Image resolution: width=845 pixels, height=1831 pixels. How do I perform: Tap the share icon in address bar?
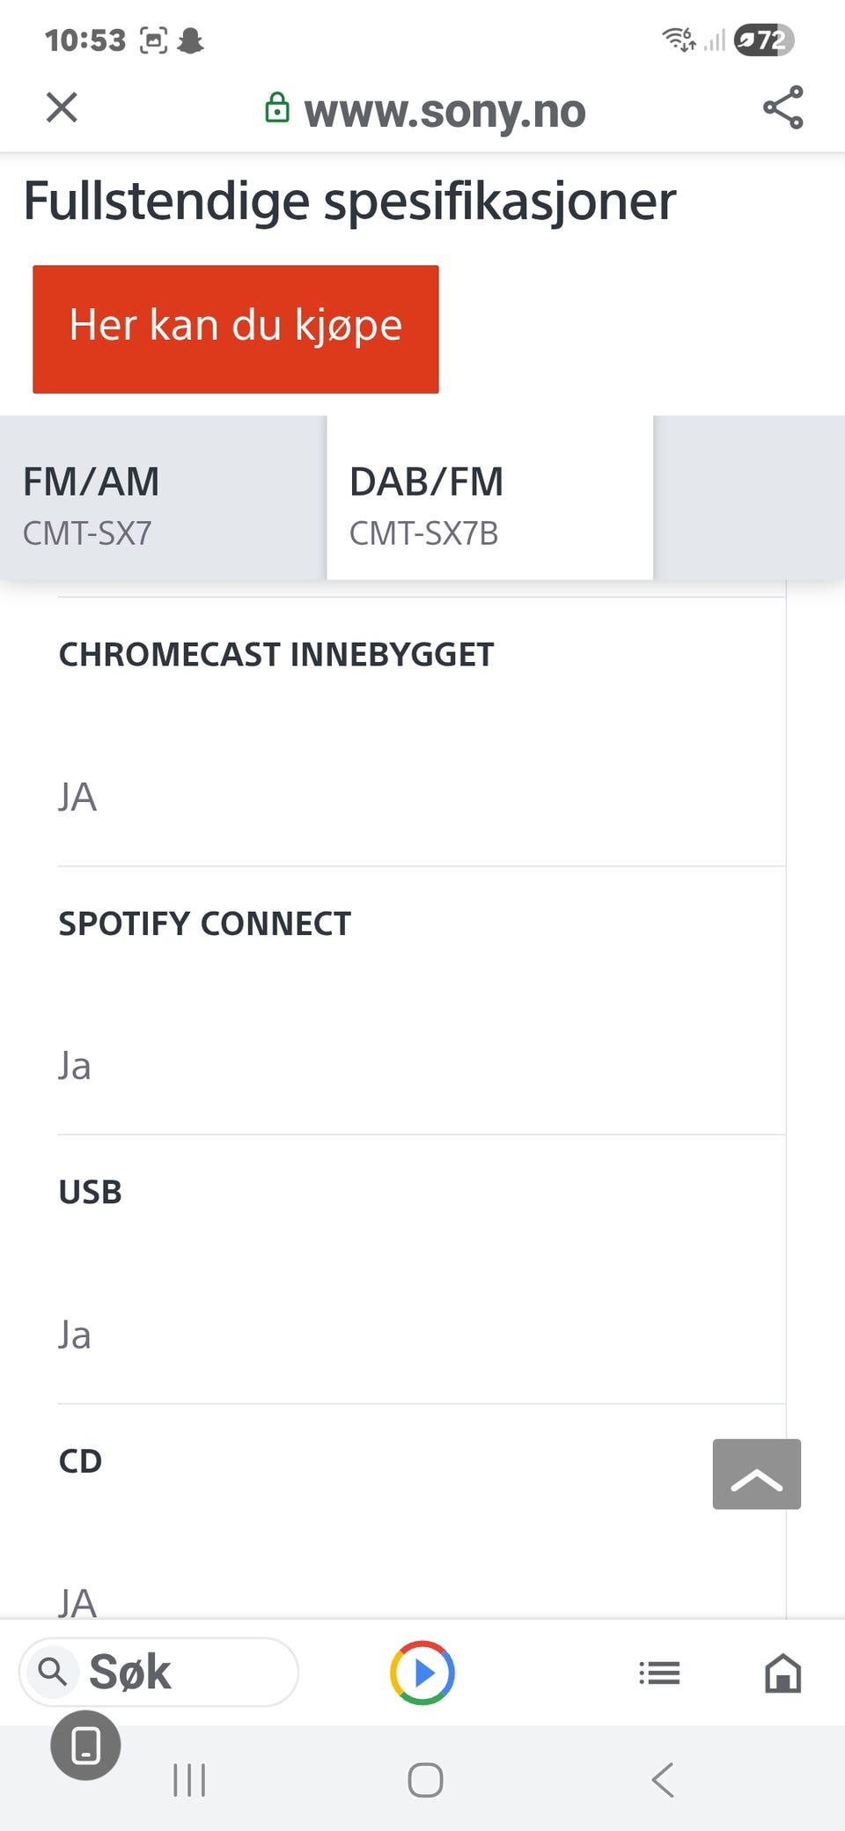click(783, 108)
